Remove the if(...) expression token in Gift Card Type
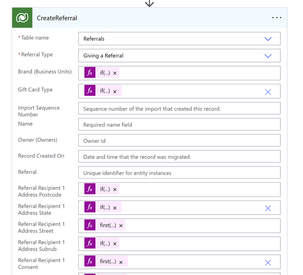Screen dimensions: 303x275 (x=115, y=92)
